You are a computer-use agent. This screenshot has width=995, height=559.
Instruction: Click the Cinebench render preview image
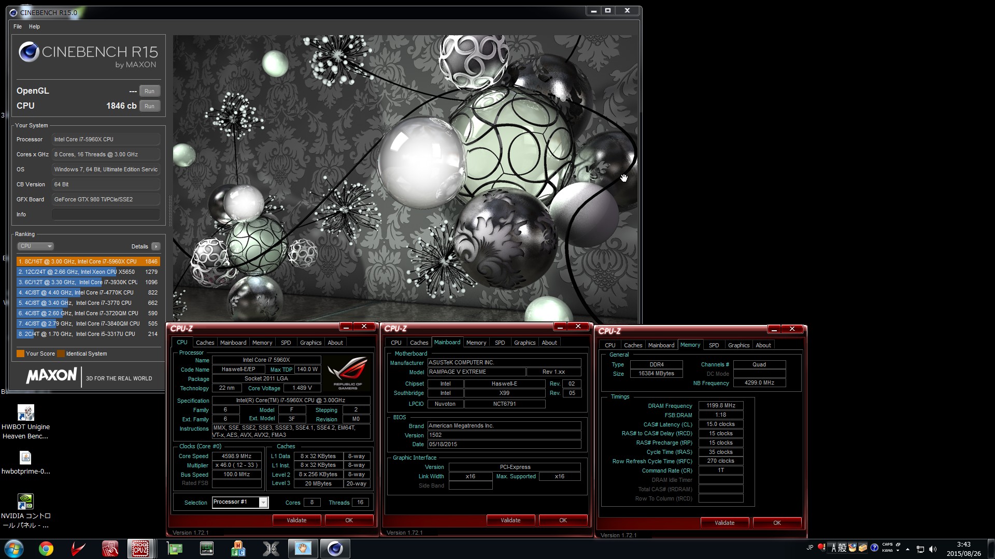pos(405,179)
